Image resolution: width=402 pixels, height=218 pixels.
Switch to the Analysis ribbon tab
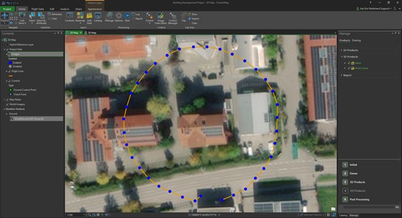coord(65,9)
